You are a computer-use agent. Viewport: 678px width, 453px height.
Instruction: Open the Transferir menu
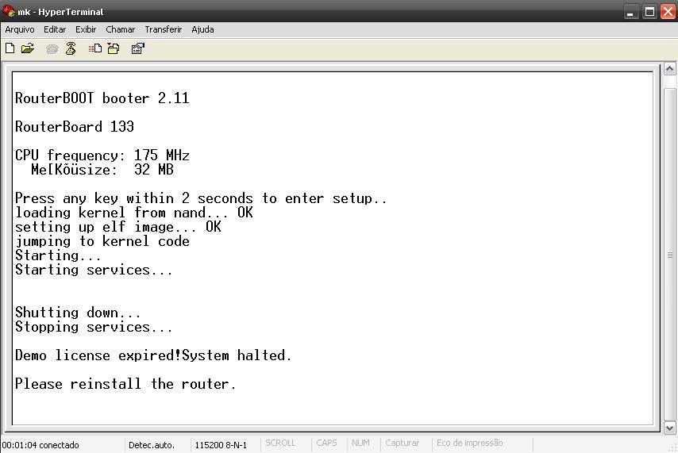163,29
